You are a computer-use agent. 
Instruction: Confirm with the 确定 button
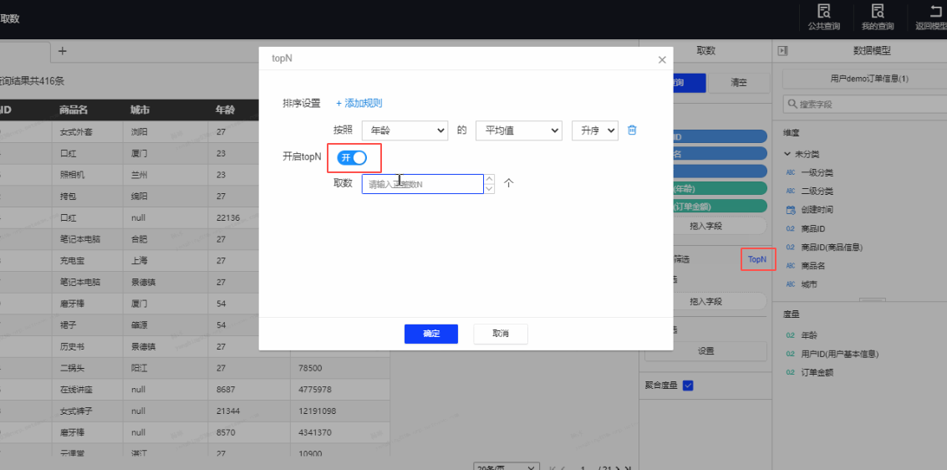pyautogui.click(x=431, y=334)
